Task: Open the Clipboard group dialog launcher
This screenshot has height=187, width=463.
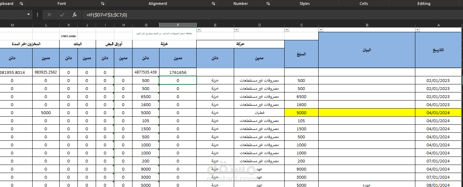Action: pos(21,4)
